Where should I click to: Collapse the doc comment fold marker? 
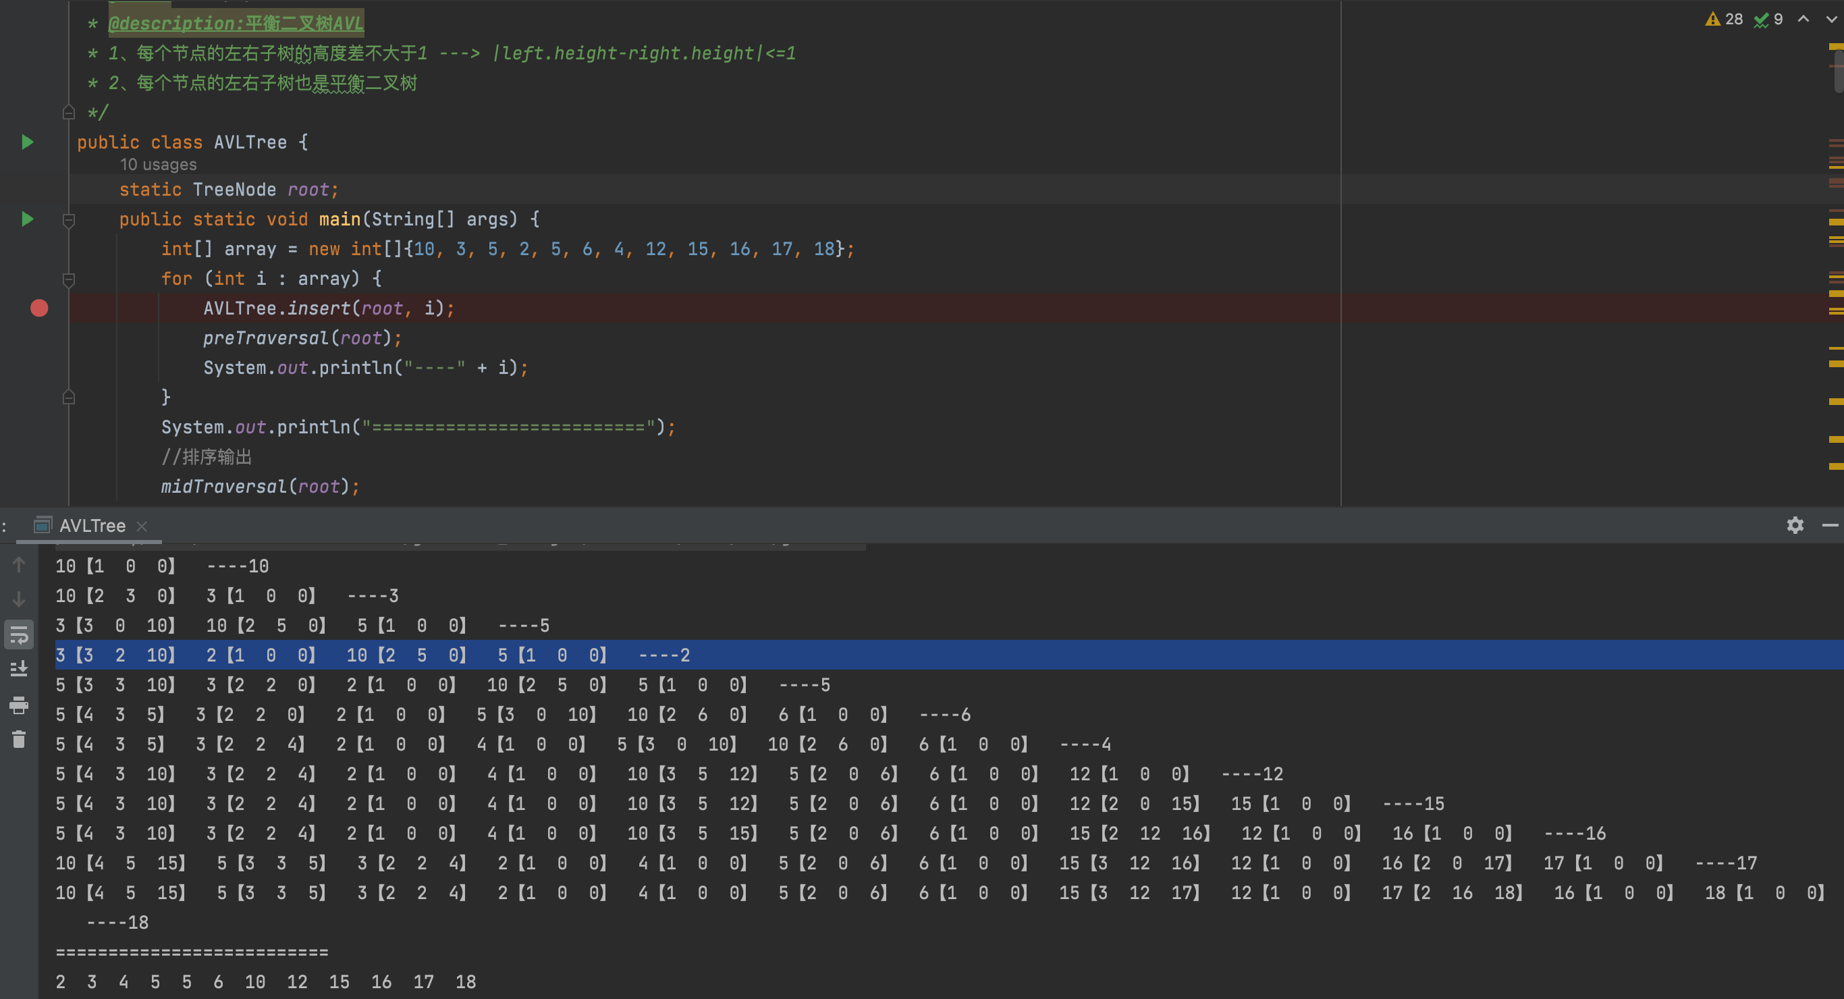[69, 113]
